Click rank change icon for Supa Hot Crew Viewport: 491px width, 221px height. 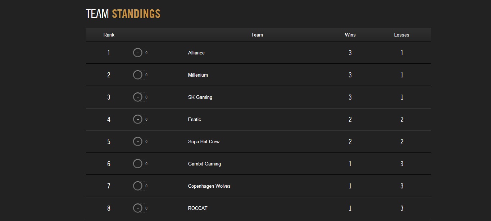click(138, 141)
